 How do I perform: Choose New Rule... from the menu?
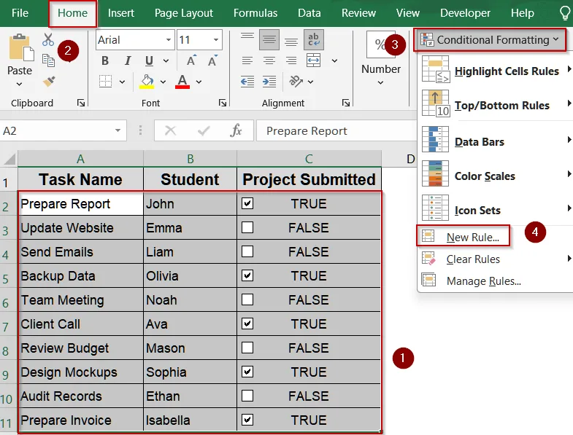pos(463,237)
